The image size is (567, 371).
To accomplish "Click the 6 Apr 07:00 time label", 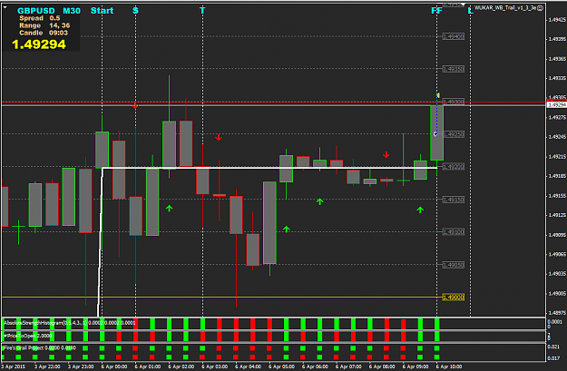I will click(348, 366).
